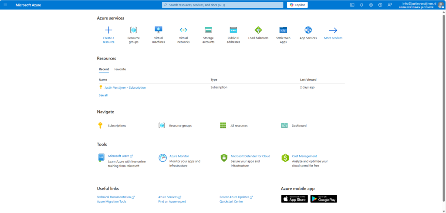Open Load balancers service icon

(x=258, y=30)
